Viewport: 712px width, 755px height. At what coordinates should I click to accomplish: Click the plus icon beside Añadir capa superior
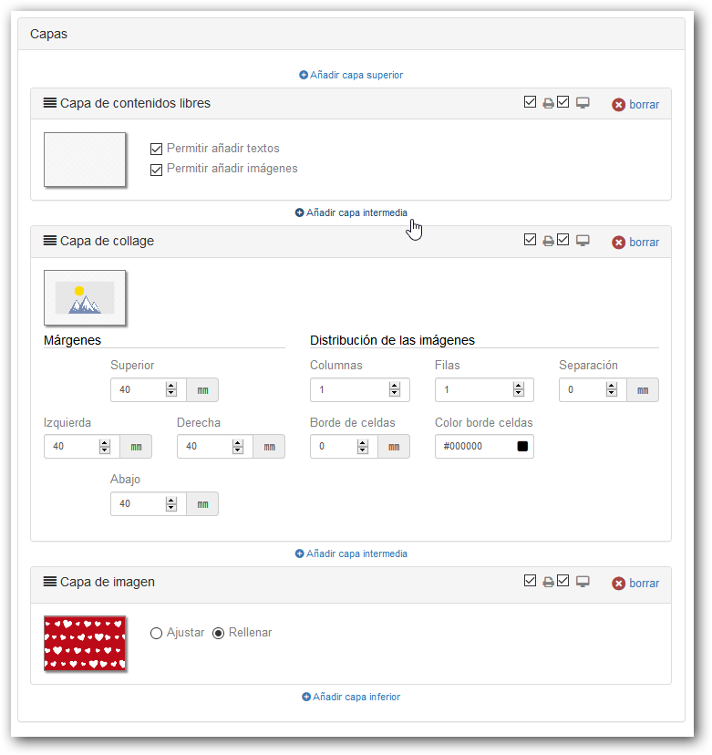point(304,75)
